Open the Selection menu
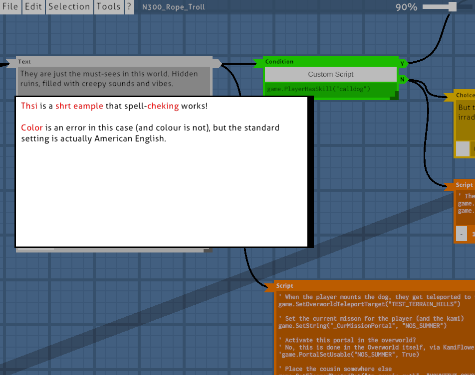475x375 pixels. [69, 6]
